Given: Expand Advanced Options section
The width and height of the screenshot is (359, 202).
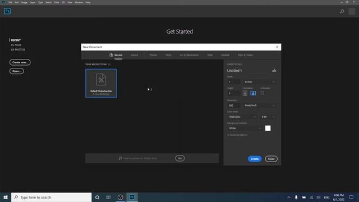Looking at the screenshot, I should click(237, 135).
